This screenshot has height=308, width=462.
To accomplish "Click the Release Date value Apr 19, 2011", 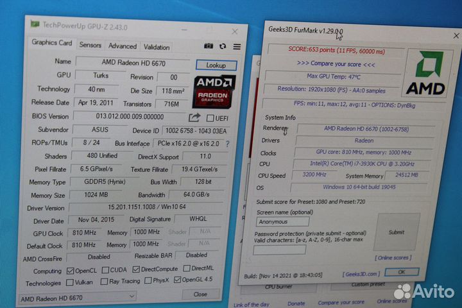I will coord(96,103).
